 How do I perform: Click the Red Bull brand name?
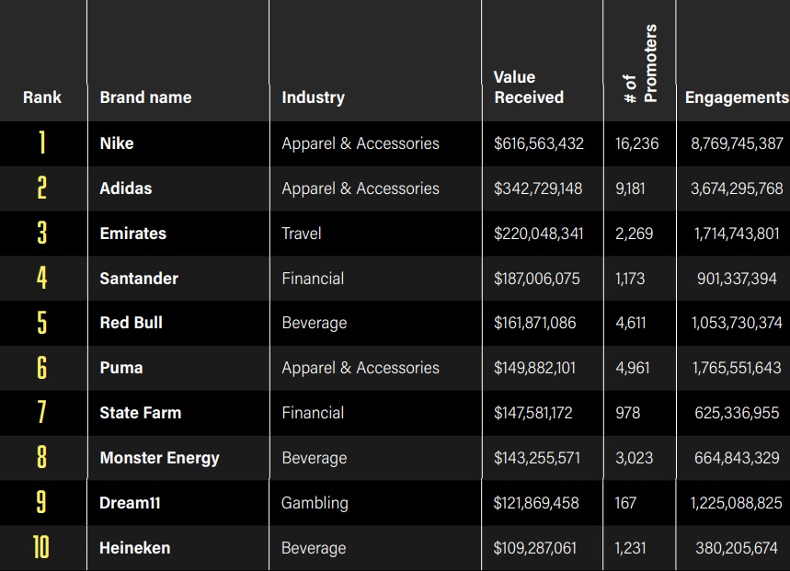(132, 323)
